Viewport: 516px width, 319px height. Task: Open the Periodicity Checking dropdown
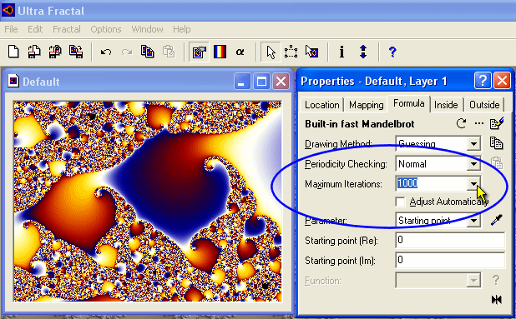pos(473,164)
